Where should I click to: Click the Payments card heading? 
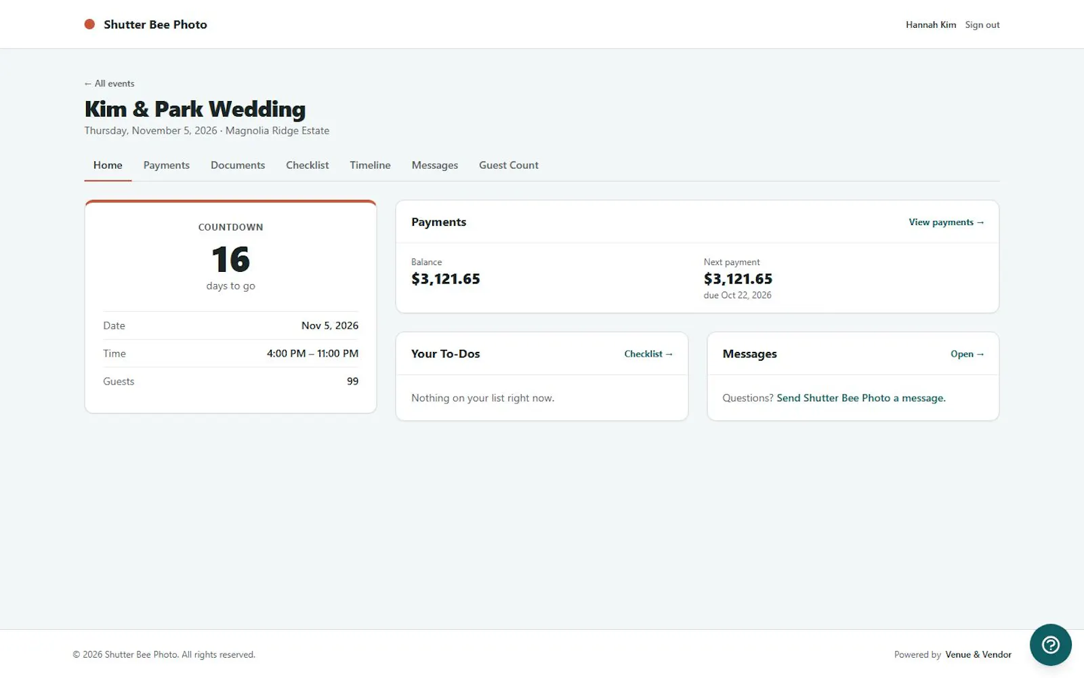(438, 222)
